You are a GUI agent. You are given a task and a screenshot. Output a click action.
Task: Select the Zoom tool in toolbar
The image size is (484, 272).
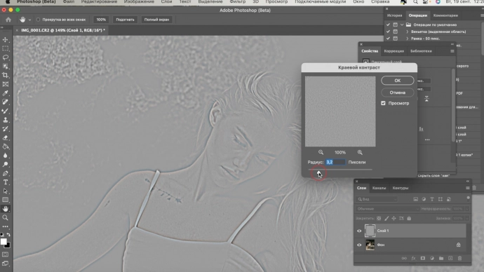[x=5, y=218]
